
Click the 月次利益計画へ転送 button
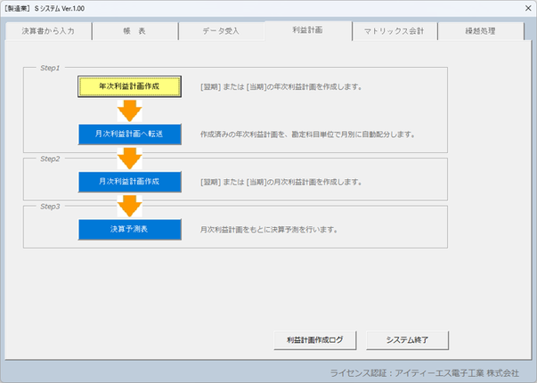(x=129, y=134)
